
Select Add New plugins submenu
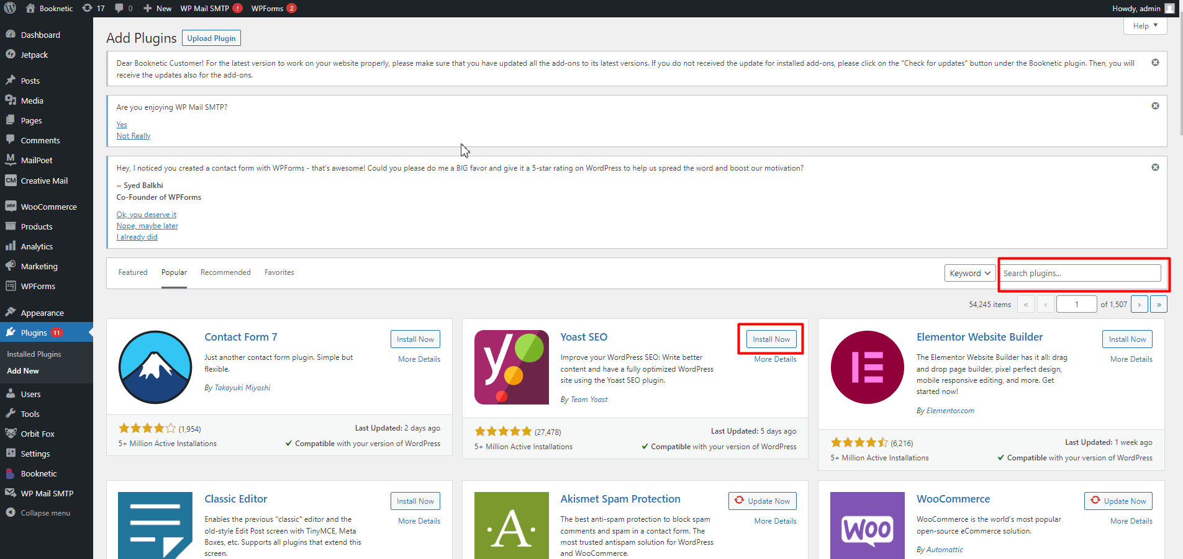pyautogui.click(x=23, y=371)
